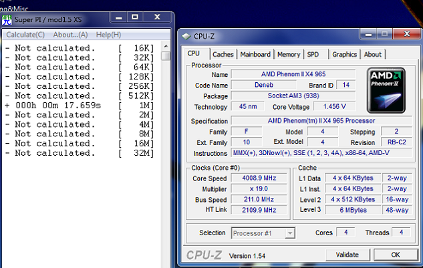This screenshot has width=423, height=268.
Task: Minimize the Super PI window
Action: pos(119,18)
